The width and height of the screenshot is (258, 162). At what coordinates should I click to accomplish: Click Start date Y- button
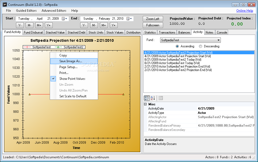point(20,25)
